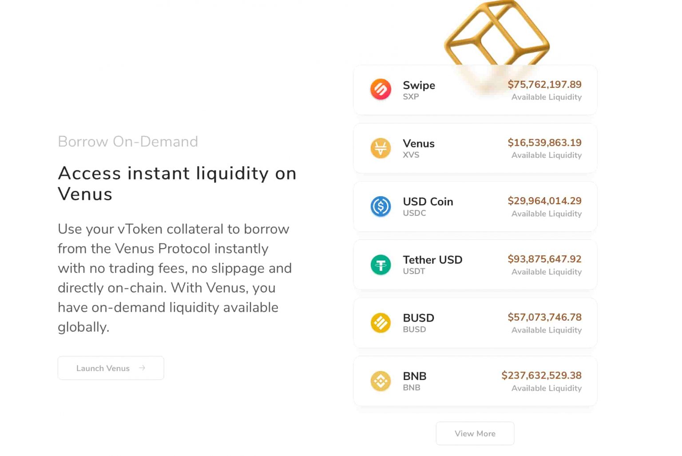Click the USD Coin logo icon
This screenshot has width=682, height=456.
pos(380,206)
